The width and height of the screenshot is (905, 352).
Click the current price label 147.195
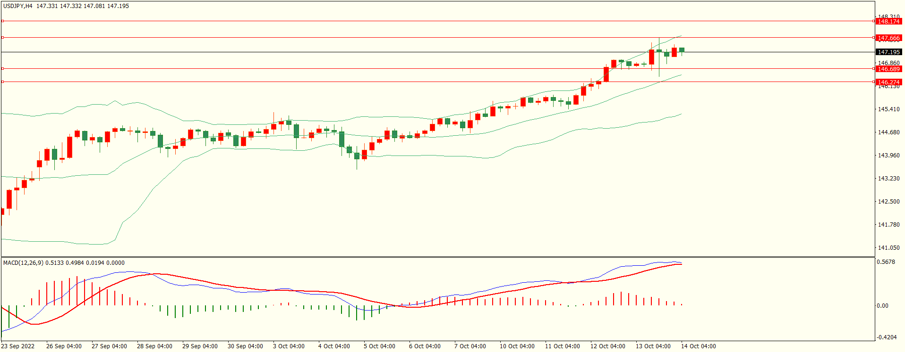tap(888, 52)
